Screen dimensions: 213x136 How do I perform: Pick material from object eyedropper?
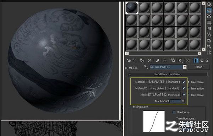[146, 67]
